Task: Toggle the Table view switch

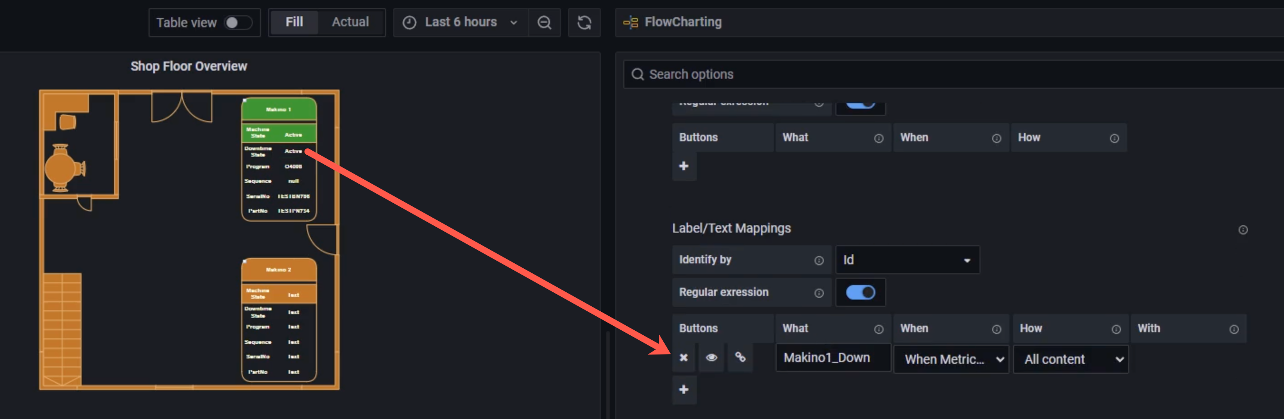Action: tap(238, 22)
